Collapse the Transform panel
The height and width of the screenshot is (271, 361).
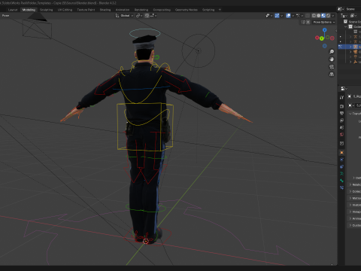click(354, 114)
